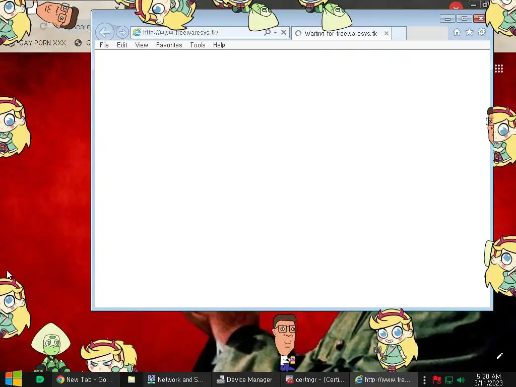This screenshot has height=387, width=516.
Task: Click the Internet Explorer forward arrow button
Action: (122, 32)
